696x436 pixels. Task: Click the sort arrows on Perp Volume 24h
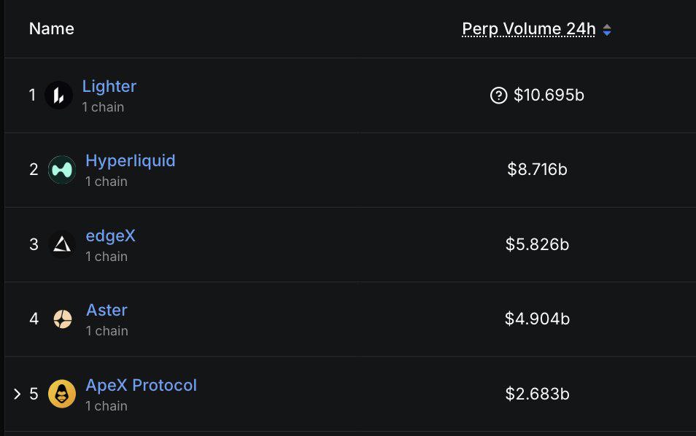click(606, 29)
